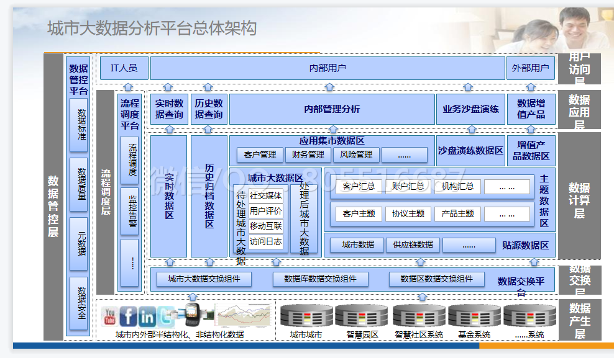Select the 数据管控平台 heading
Viewport: 614px width, 358px height.
point(78,80)
